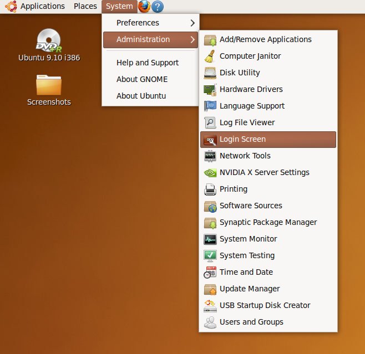Click the Time and Date calendar icon
This screenshot has height=354, width=365.
click(210, 273)
